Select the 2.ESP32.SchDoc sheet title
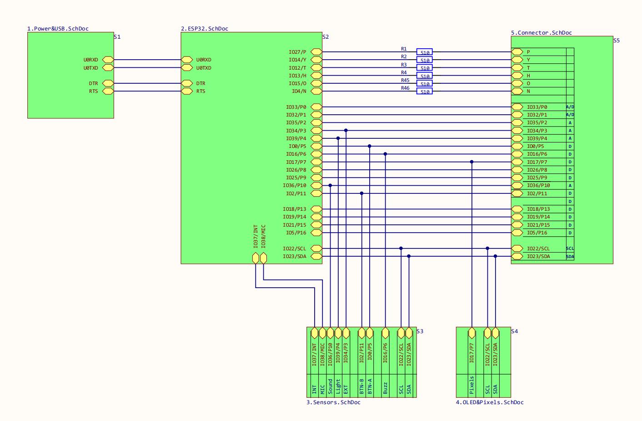This screenshot has width=642, height=421. [205, 29]
